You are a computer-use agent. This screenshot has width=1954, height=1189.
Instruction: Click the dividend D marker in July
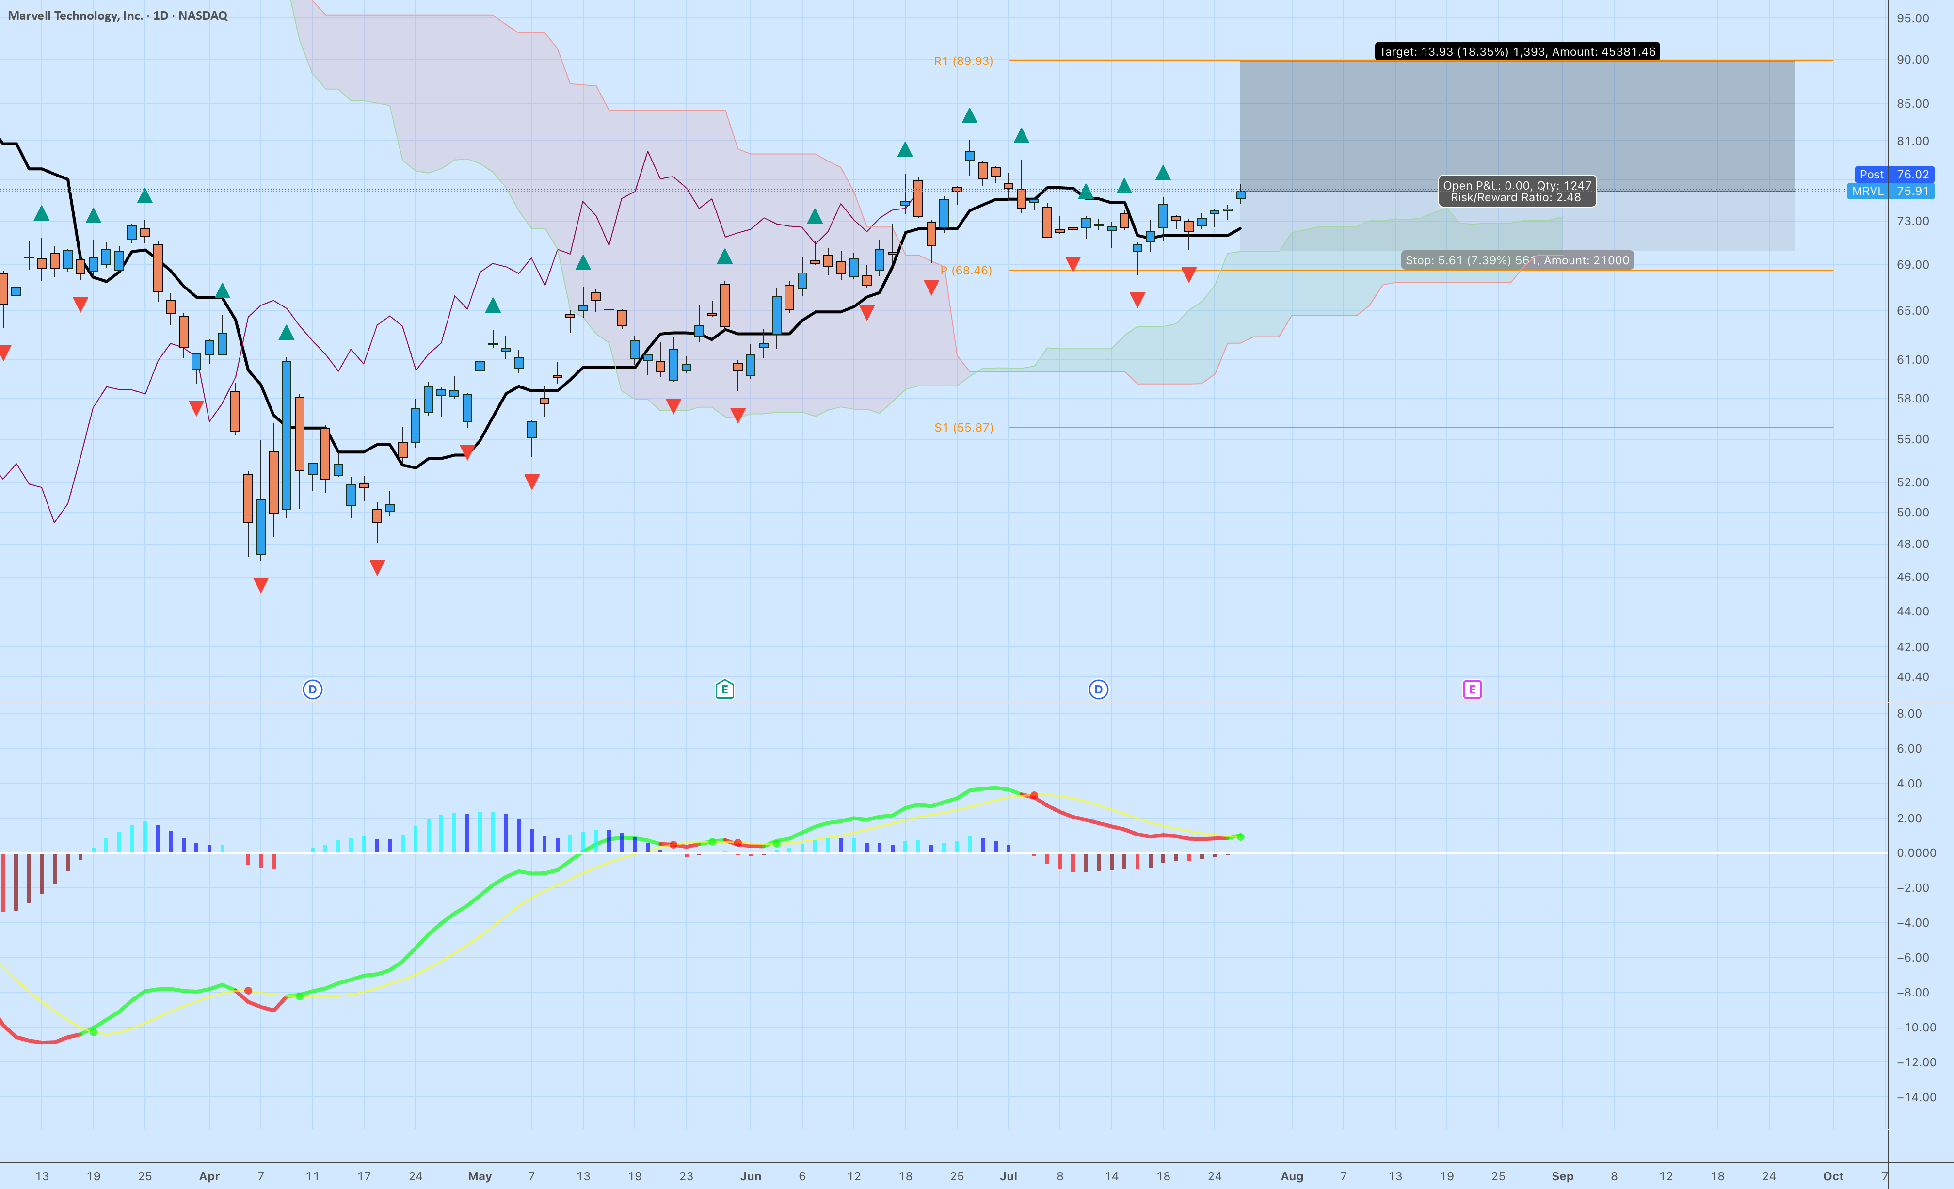(x=1098, y=689)
